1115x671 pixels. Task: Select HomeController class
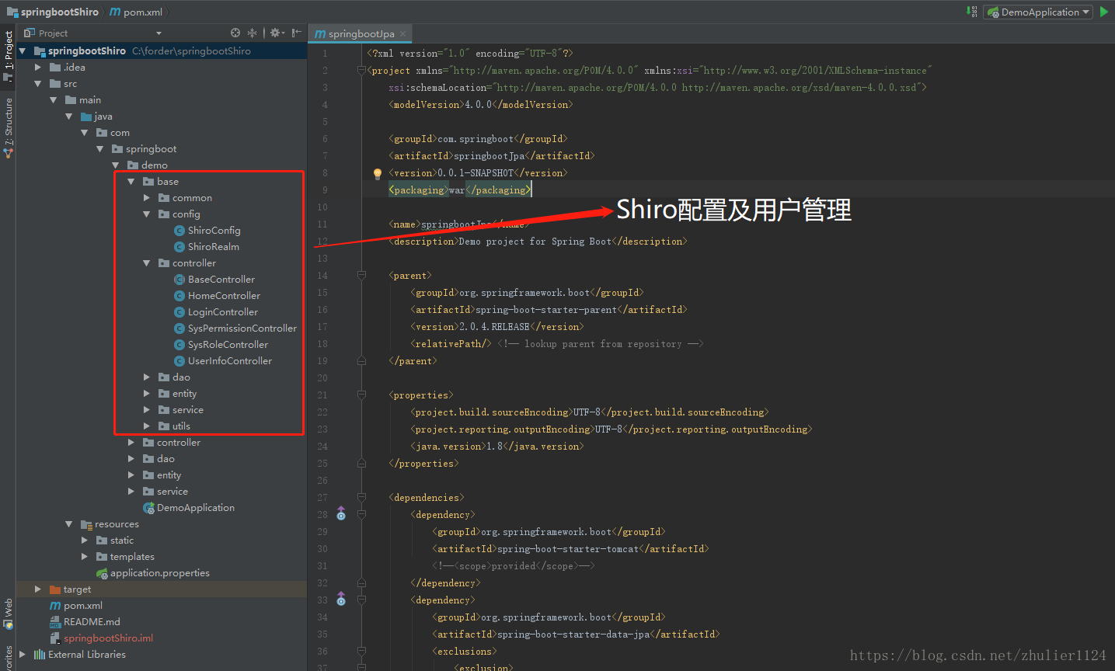point(224,295)
